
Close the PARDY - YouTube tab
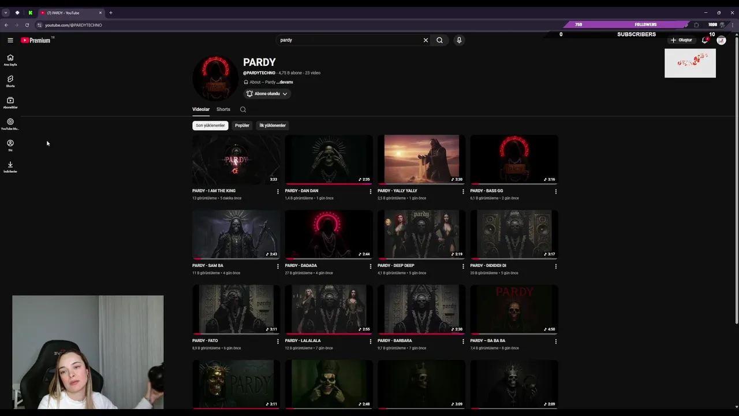click(100, 13)
